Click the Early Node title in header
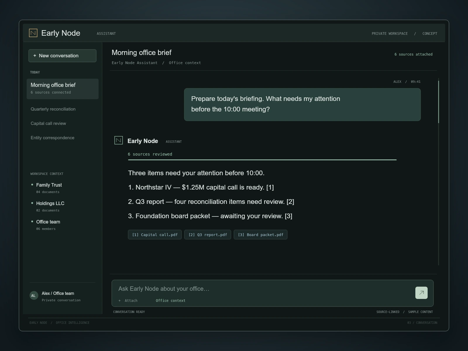The image size is (468, 351). tap(61, 33)
